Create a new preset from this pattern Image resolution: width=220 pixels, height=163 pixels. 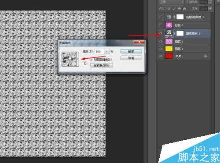(85, 64)
